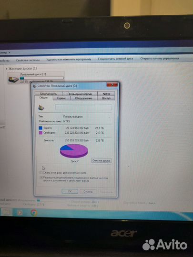Click the disk usage pie chart
The width and height of the screenshot is (193, 257).
74,150
